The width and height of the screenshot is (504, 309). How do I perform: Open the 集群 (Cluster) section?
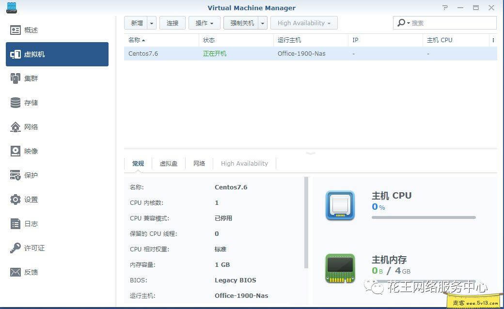pos(31,78)
